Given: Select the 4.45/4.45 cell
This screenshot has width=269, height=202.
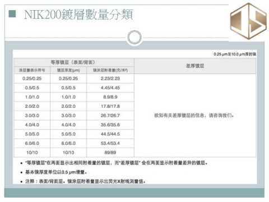Looking at the screenshot, I should tap(110, 88).
